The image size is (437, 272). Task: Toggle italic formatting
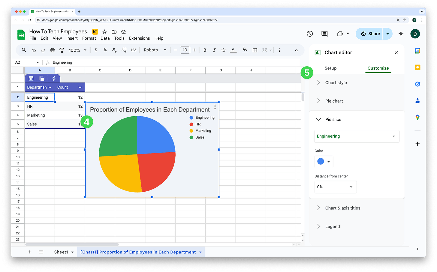pyautogui.click(x=214, y=50)
